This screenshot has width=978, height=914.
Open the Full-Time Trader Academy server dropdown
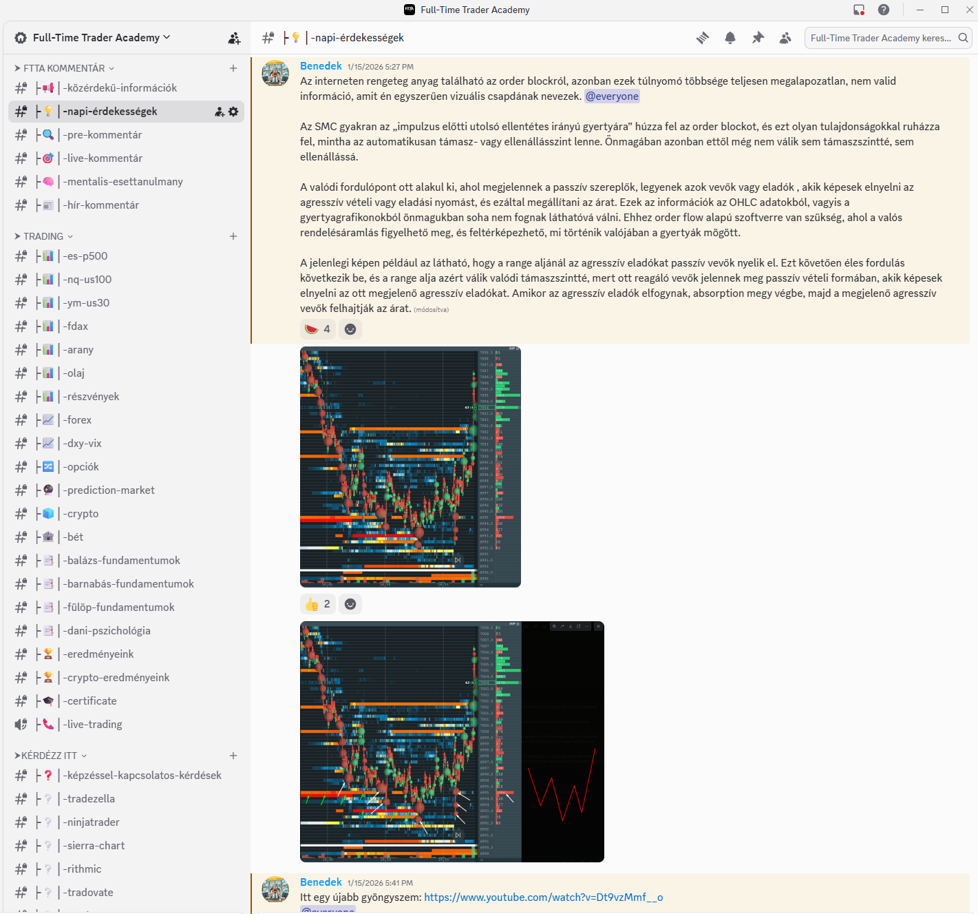[x=96, y=38]
